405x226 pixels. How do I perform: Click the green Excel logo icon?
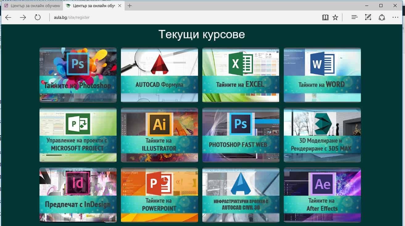241,64
